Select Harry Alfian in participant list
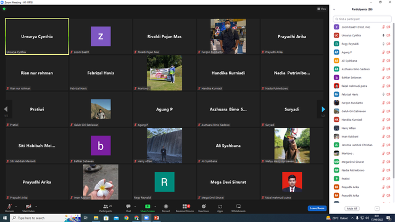Screen dimensions: 395x222 362,128
